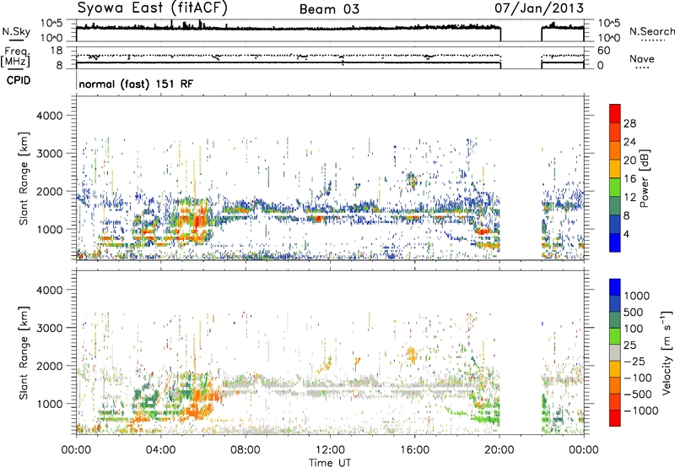The width and height of the screenshot is (675, 468).
Task: Click the "28" tick on Power colorbar
Action: pyautogui.click(x=629, y=123)
